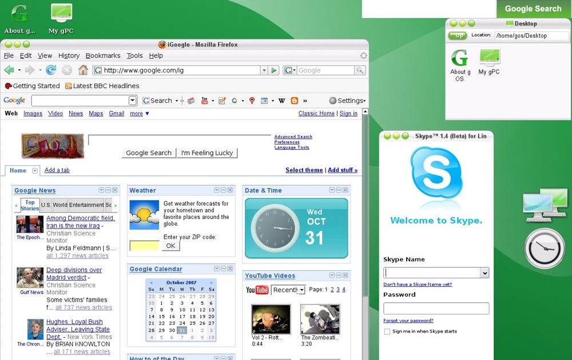Click the analog clock widget on desktop

(x=545, y=249)
